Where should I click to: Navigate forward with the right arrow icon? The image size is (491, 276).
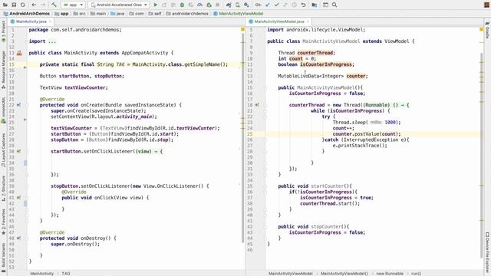click(43, 5)
